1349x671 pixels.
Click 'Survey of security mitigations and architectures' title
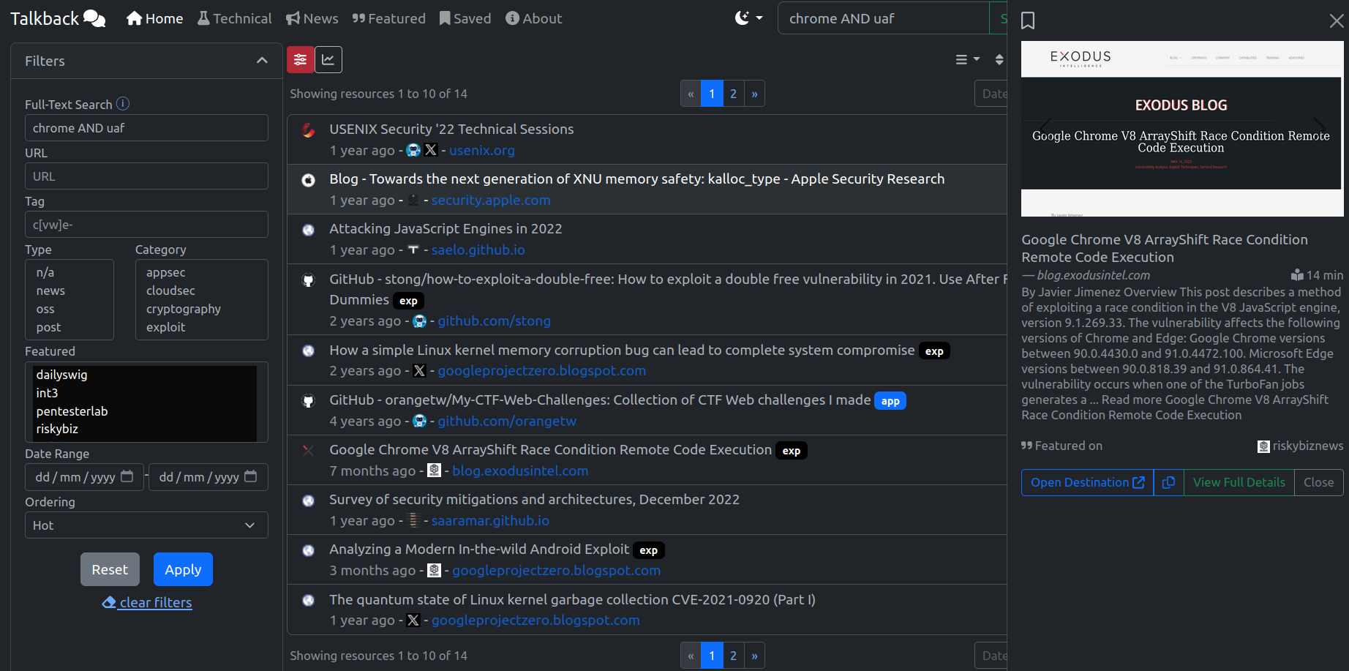tap(534, 499)
